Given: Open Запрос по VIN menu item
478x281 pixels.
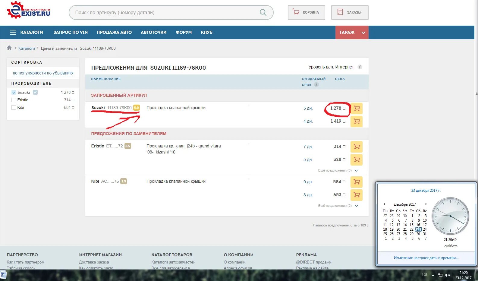Looking at the screenshot, I should [71, 32].
